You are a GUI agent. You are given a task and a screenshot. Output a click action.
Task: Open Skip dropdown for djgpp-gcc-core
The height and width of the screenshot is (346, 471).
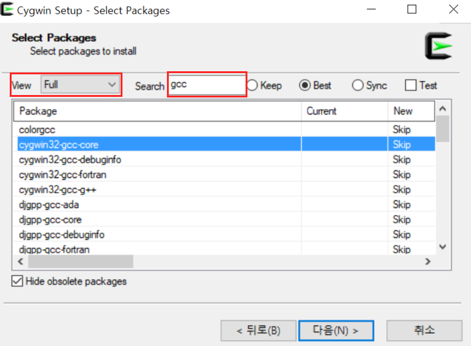pyautogui.click(x=402, y=219)
